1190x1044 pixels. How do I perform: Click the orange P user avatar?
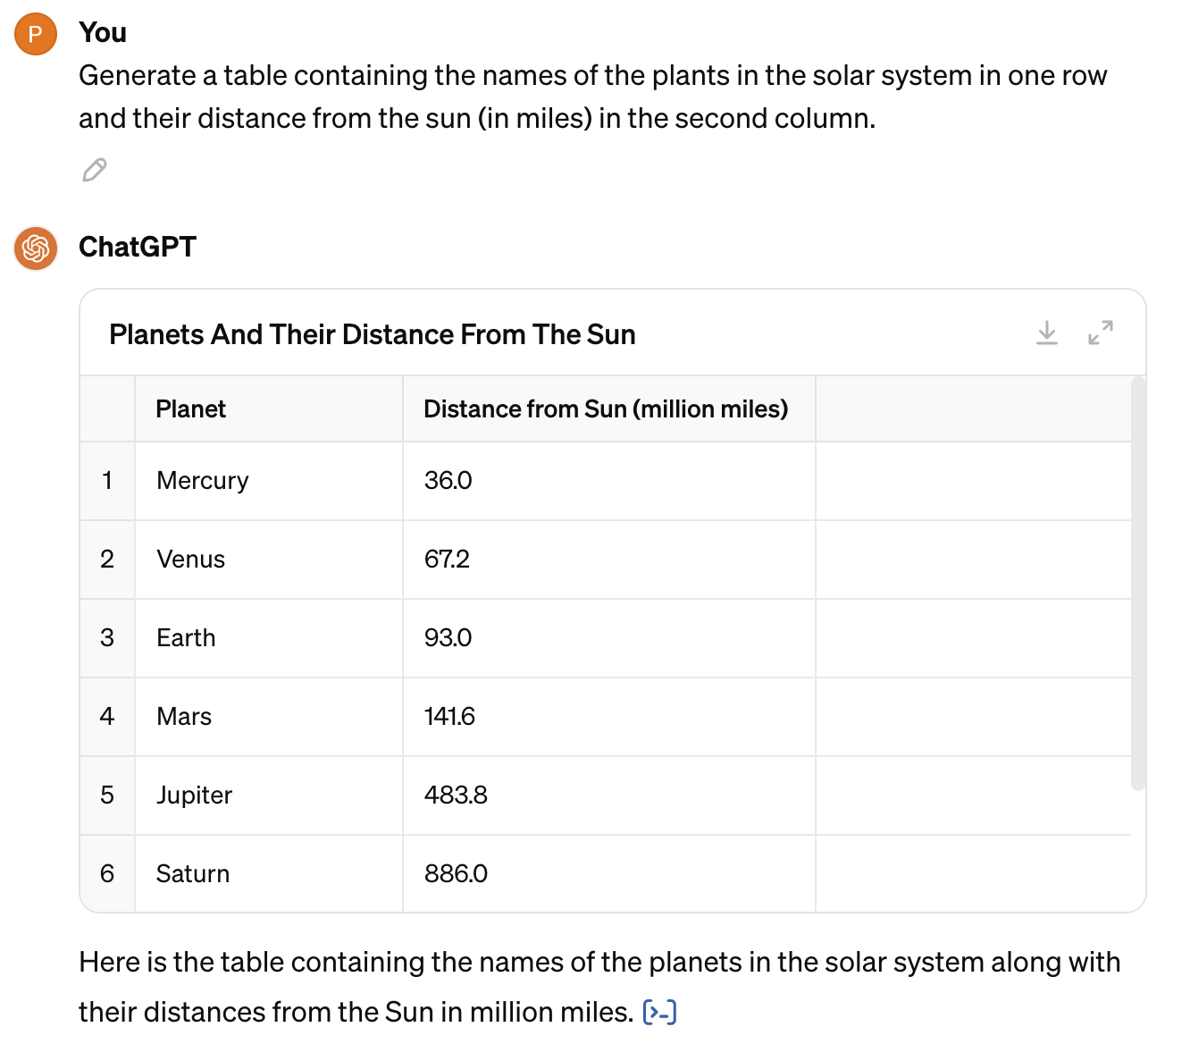point(36,34)
